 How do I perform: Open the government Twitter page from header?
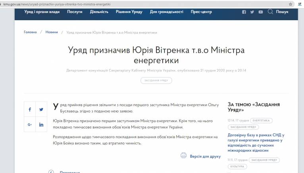tap(252, 12)
